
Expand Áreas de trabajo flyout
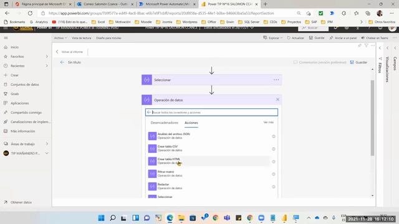47,144
